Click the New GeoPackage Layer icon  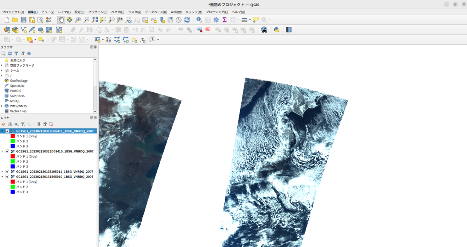15,29
